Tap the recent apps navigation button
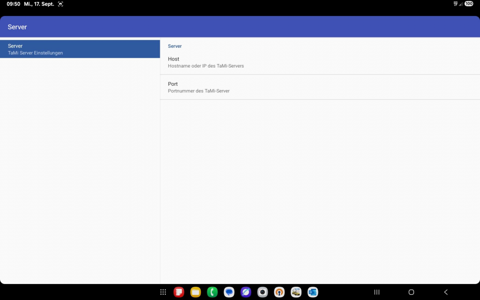Image resolution: width=480 pixels, height=300 pixels. [377, 292]
